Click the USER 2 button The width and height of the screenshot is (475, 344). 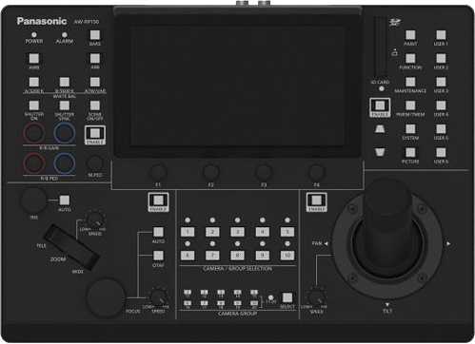(441, 58)
